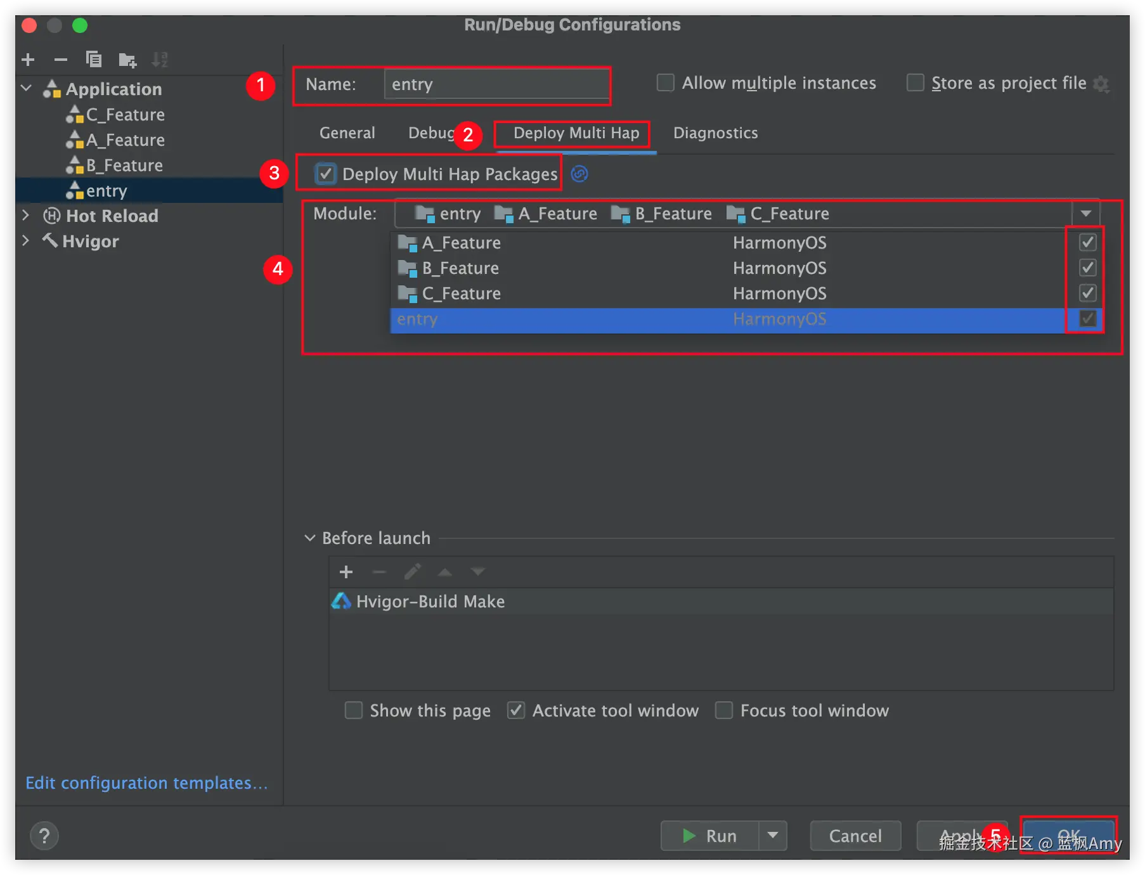Toggle the entry module checkbox
The width and height of the screenshot is (1145, 875).
1088,318
